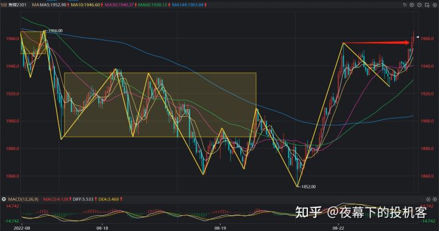The image size is (439, 231).
Task: Click the MACD:4.128 readout
Action: click(55, 199)
